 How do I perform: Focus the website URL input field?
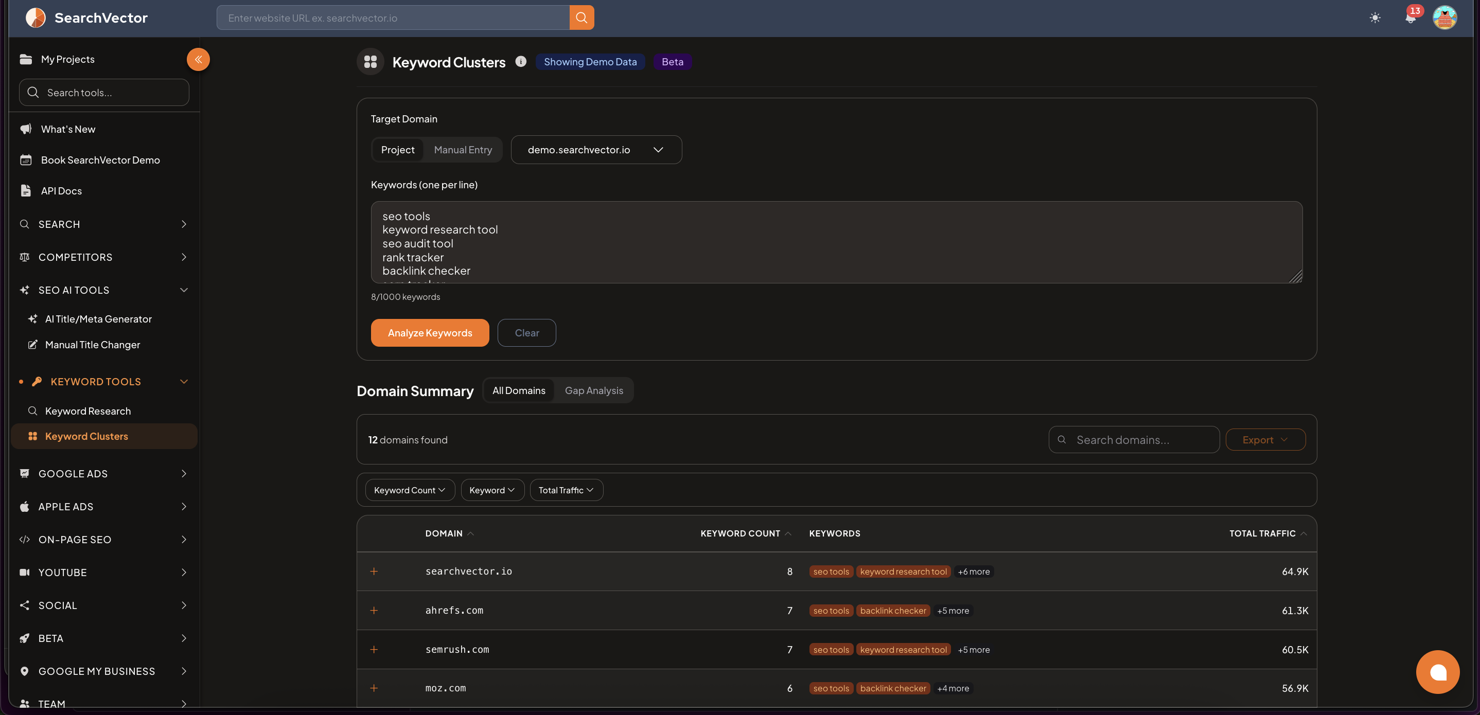pyautogui.click(x=393, y=18)
